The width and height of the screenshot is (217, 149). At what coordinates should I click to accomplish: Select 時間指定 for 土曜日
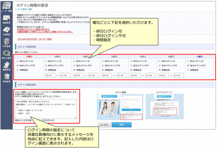(x=188, y=70)
